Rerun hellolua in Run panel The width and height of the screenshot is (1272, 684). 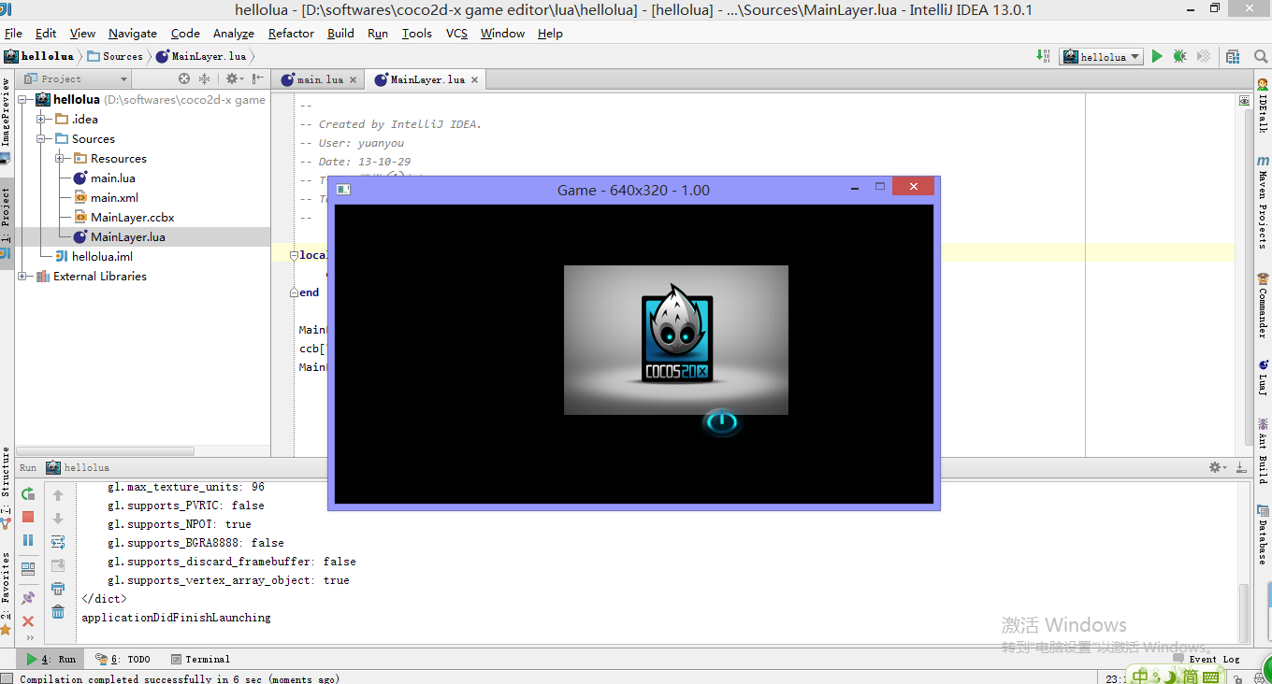pos(28,494)
